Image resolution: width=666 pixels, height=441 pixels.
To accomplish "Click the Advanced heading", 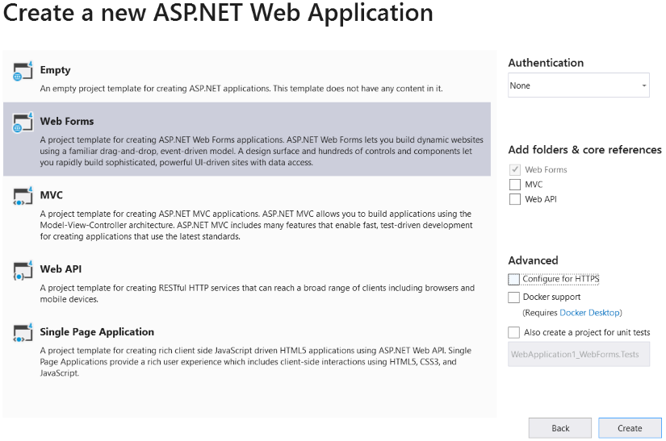I will [x=533, y=260].
